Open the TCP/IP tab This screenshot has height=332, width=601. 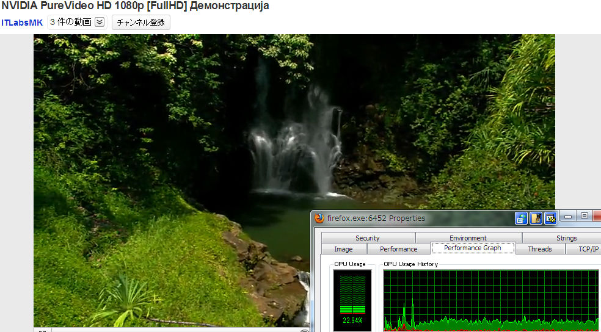583,249
